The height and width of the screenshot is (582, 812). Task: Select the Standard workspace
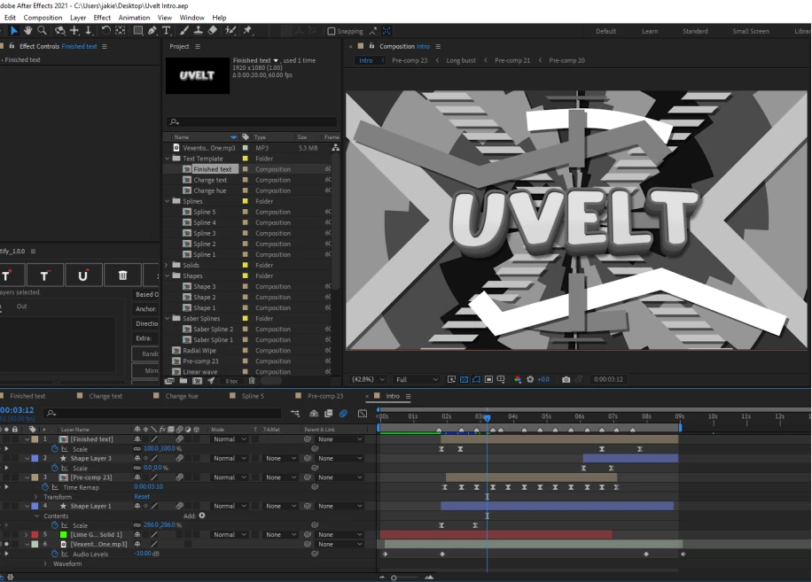coord(695,31)
